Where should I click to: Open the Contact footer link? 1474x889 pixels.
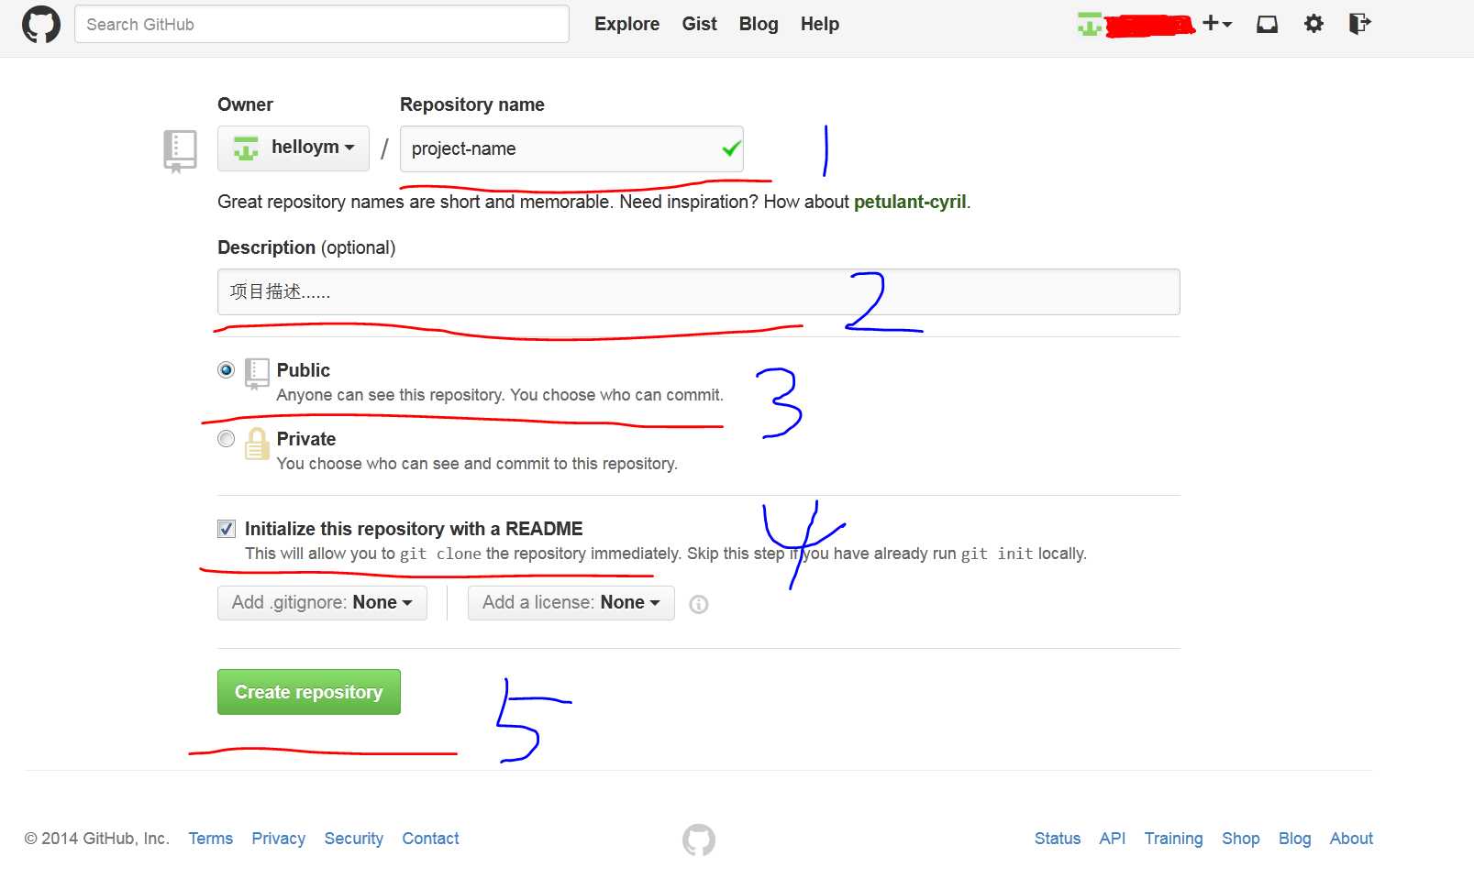[430, 839]
